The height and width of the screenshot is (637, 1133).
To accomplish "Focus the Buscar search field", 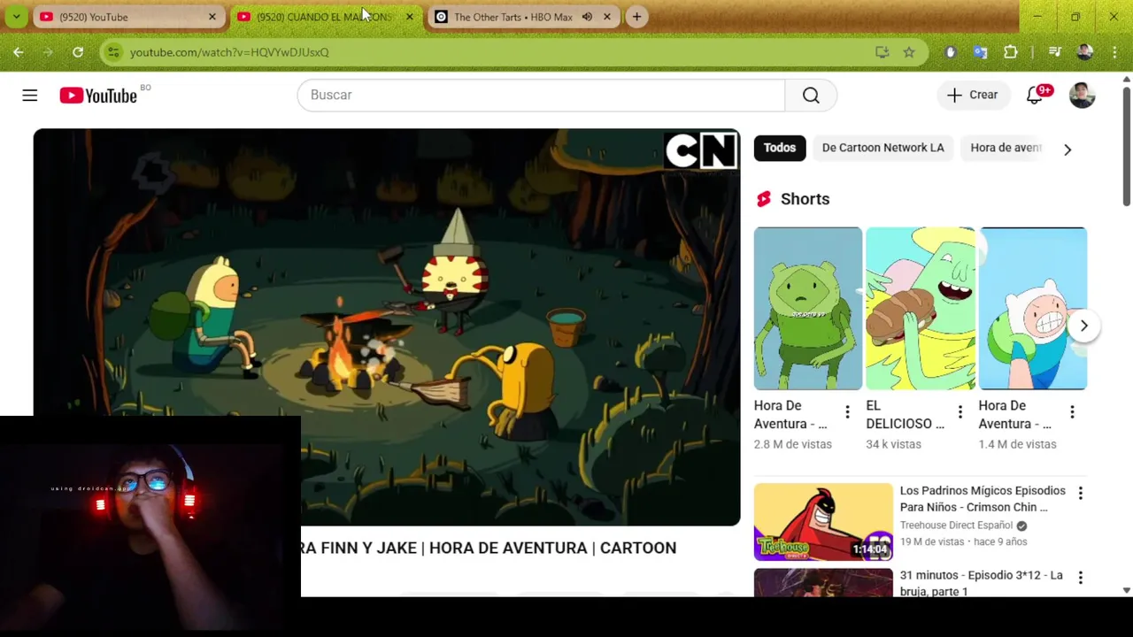I will pyautogui.click(x=541, y=95).
